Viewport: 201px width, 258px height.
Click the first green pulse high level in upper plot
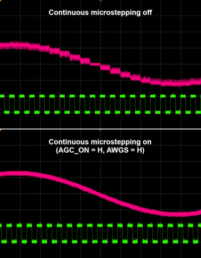2,96
